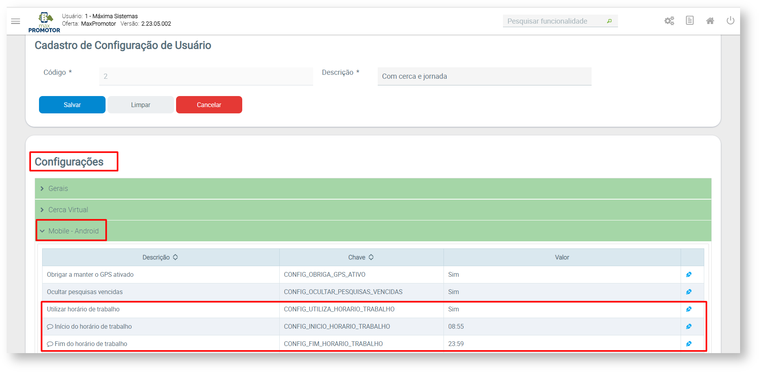
Task: Click the Descrição input field
Action: pos(484,76)
